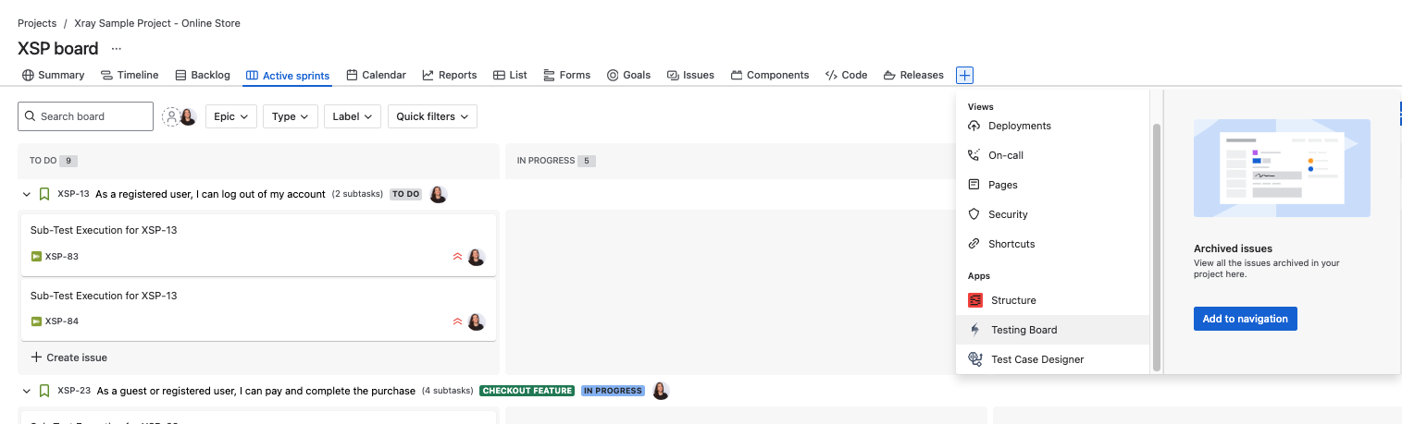Open issue key XSP-23
The image size is (1402, 424).
[x=74, y=391]
